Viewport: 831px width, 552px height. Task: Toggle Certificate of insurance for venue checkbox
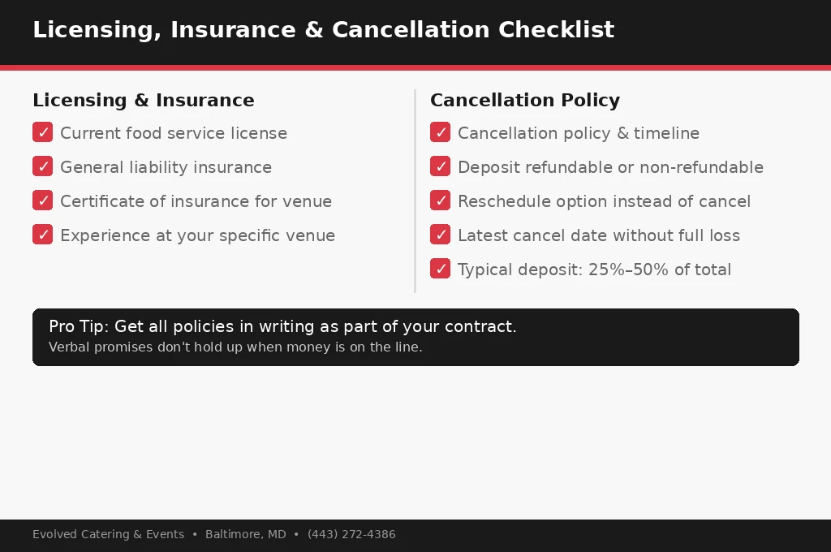pyautogui.click(x=42, y=201)
